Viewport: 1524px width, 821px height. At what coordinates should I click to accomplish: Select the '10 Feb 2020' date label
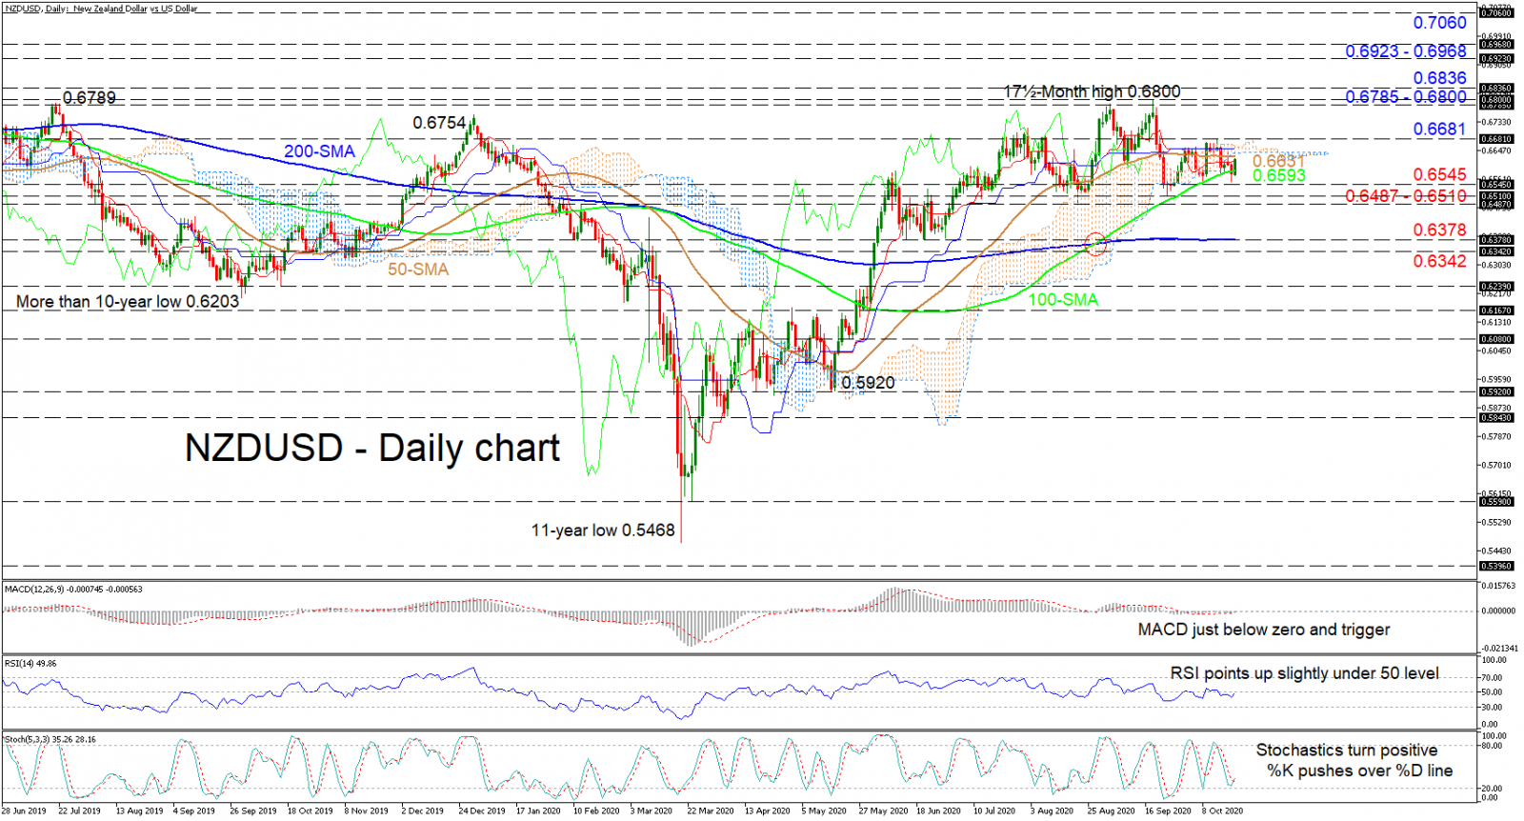596,811
